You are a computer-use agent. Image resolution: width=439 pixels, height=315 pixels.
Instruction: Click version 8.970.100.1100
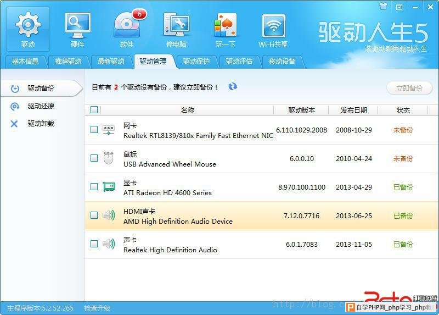301,187
